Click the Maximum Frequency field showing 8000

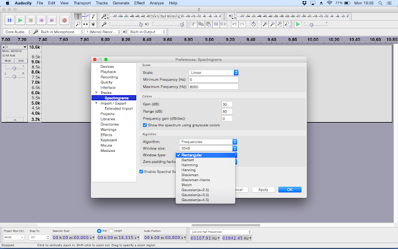coord(213,87)
